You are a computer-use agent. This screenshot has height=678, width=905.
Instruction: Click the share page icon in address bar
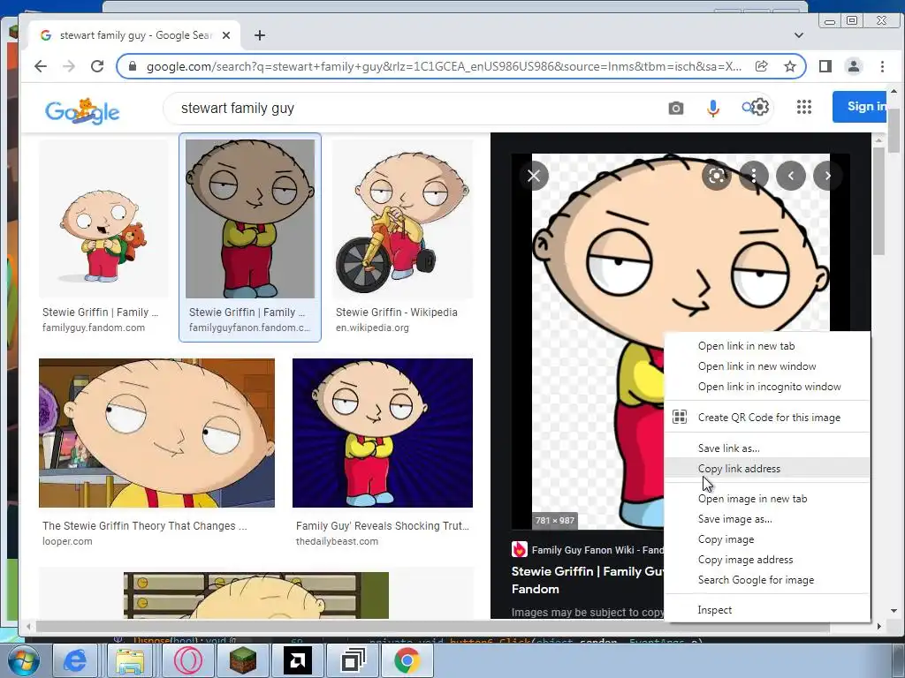[x=761, y=66]
